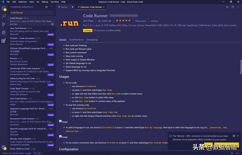Open editor more actions ellipsis menu

(x=238, y=7)
